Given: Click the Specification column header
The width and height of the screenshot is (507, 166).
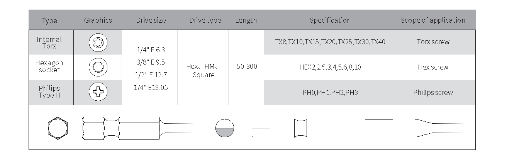Looking at the screenshot, I should pyautogui.click(x=330, y=20).
